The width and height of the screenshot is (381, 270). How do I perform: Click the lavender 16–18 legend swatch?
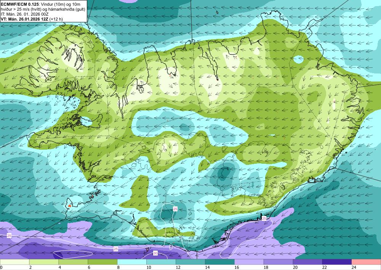tap(249, 262)
